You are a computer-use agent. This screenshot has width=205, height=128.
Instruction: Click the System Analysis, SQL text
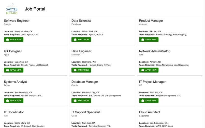32,96
